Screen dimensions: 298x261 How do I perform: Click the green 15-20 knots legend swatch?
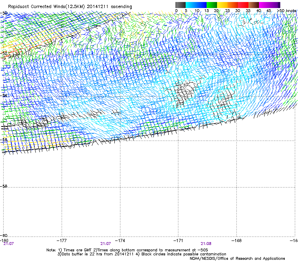[212, 5]
